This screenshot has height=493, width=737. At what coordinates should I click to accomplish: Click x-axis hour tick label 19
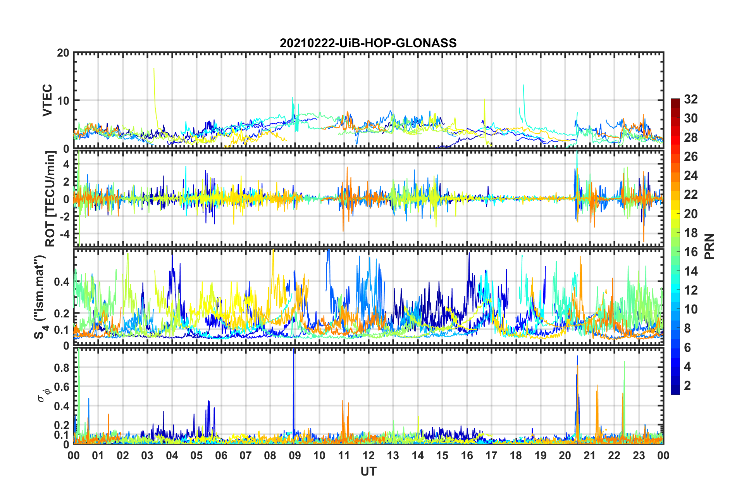pyautogui.click(x=541, y=455)
